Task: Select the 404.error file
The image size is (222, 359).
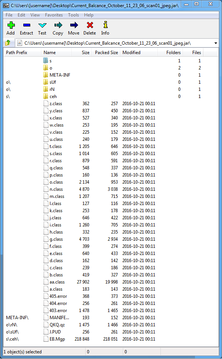Action: tap(58, 303)
